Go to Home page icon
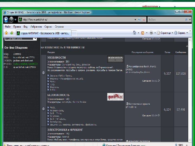The height and width of the screenshot is (146, 195). (x=134, y=33)
